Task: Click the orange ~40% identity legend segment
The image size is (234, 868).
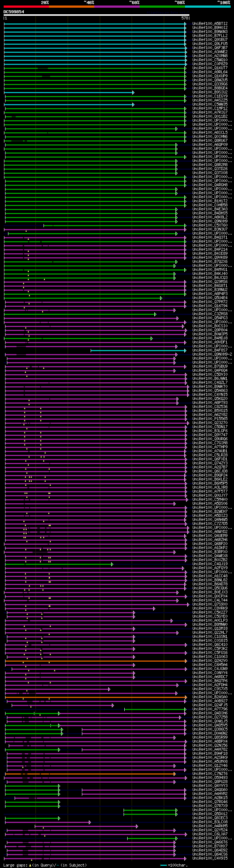Action: (x=72, y=7)
